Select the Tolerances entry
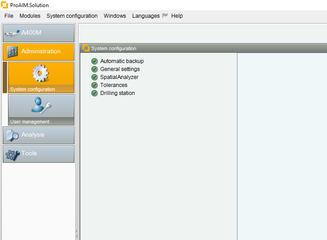 (114, 85)
